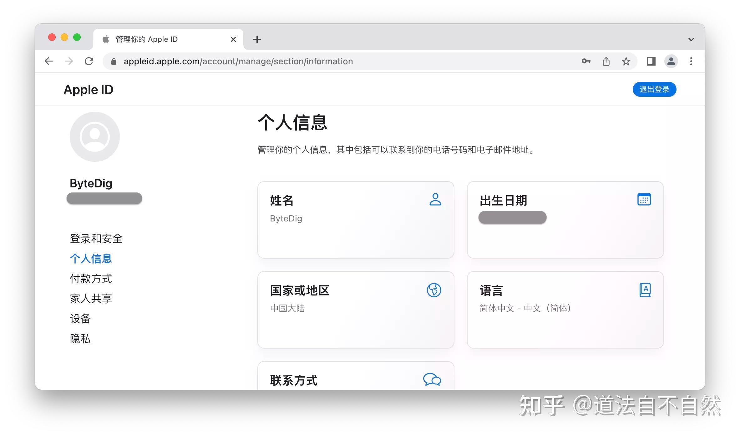The width and height of the screenshot is (740, 436).
Task: Go to 家人共享 section
Action: (x=91, y=299)
